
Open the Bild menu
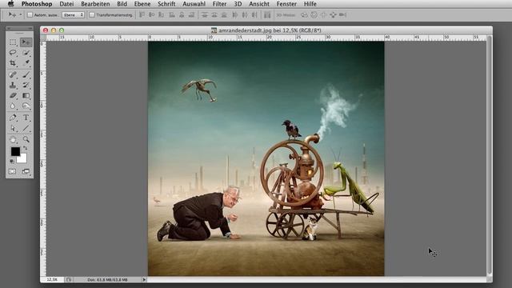click(x=122, y=4)
